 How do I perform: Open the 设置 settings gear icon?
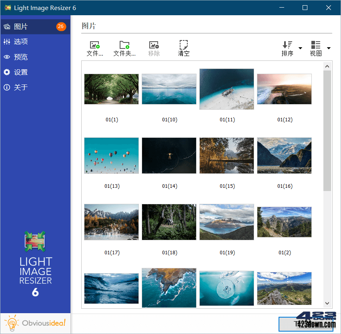point(7,72)
